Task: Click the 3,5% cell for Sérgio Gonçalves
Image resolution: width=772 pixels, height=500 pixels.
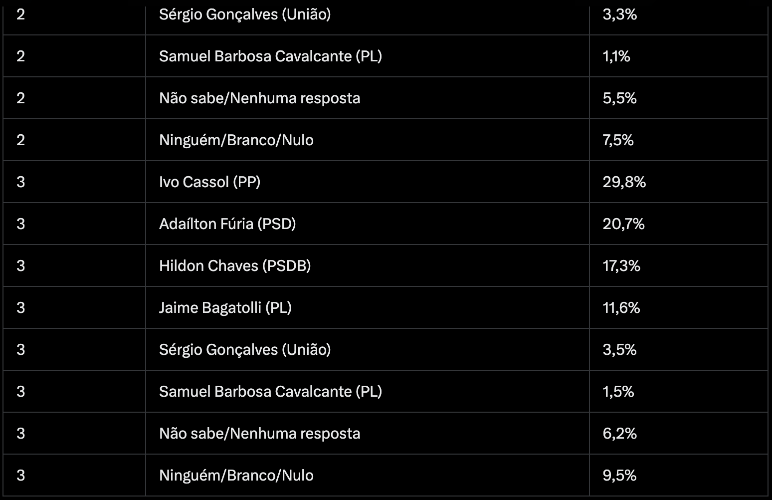Action: [619, 349]
